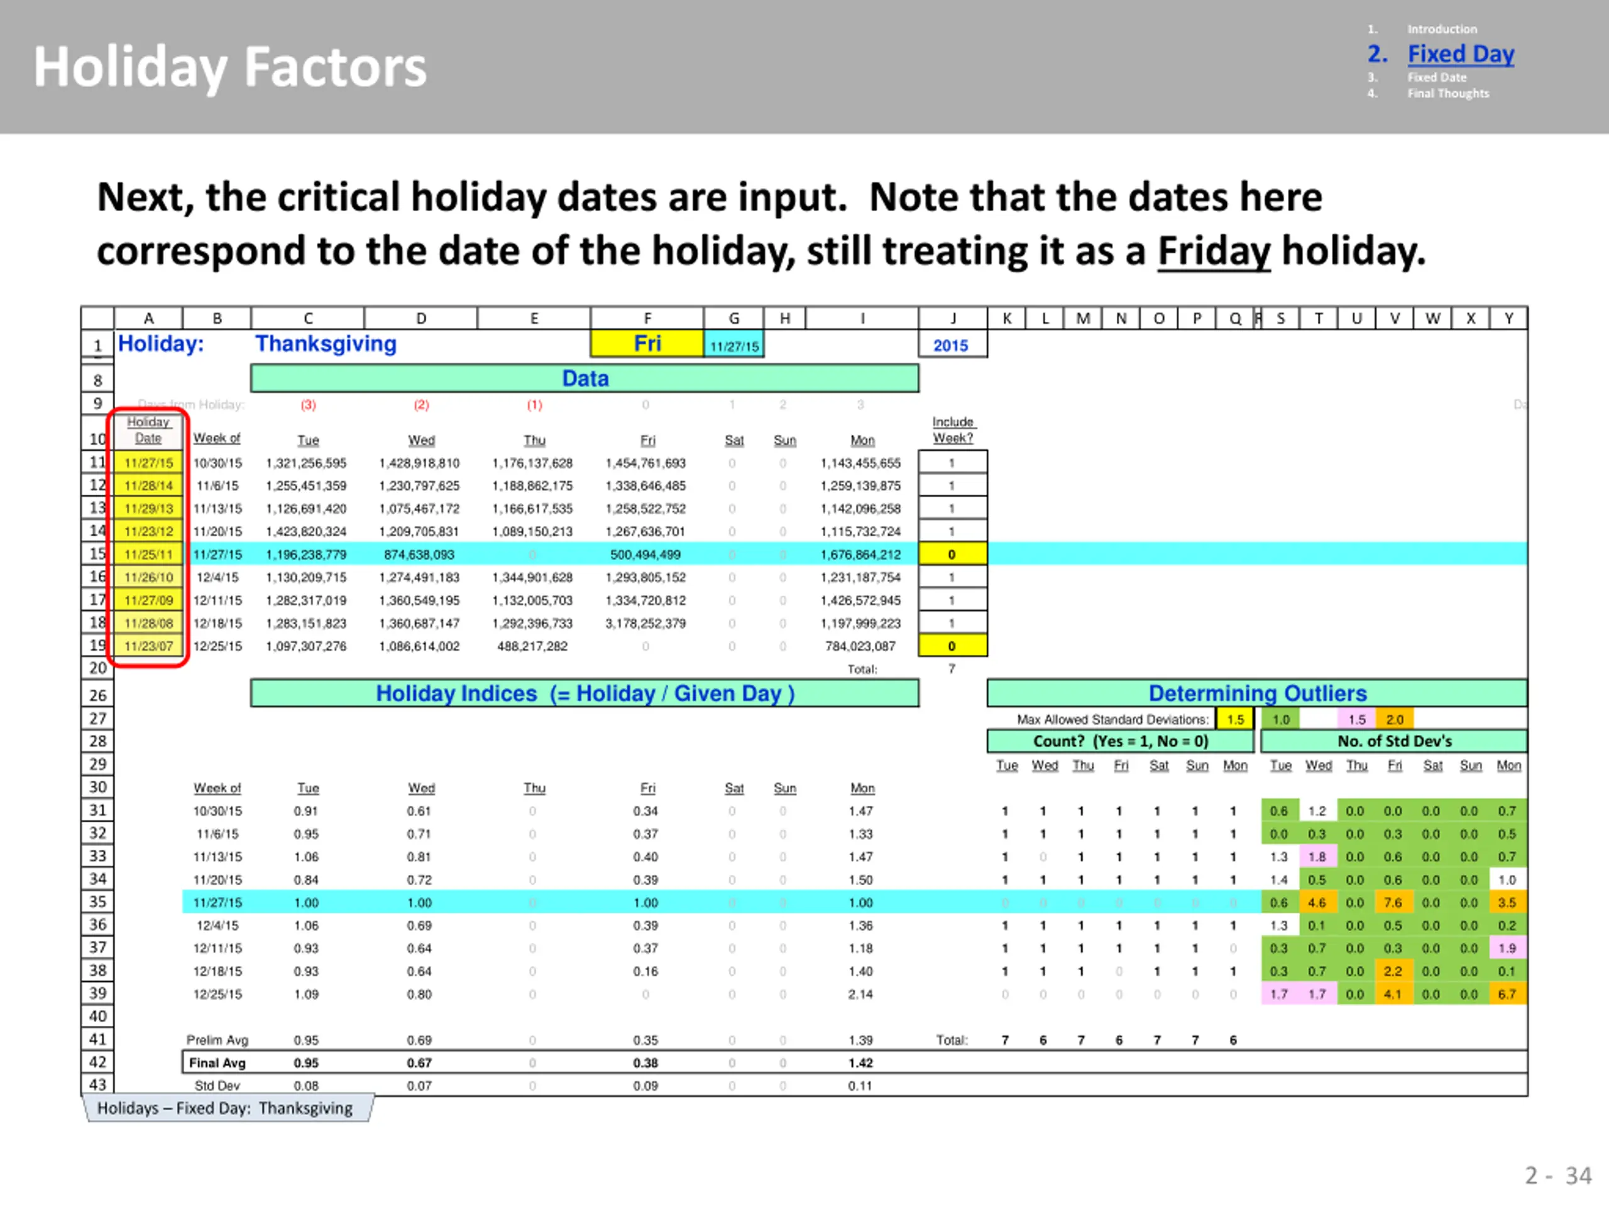Select the Thanksgiving holiday name cell
This screenshot has width=1609, height=1207.
(x=326, y=343)
